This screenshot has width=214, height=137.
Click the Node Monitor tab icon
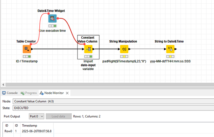click(42, 93)
